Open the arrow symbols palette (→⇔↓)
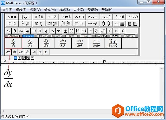Screen dimensions: 166x120 click(66, 17)
